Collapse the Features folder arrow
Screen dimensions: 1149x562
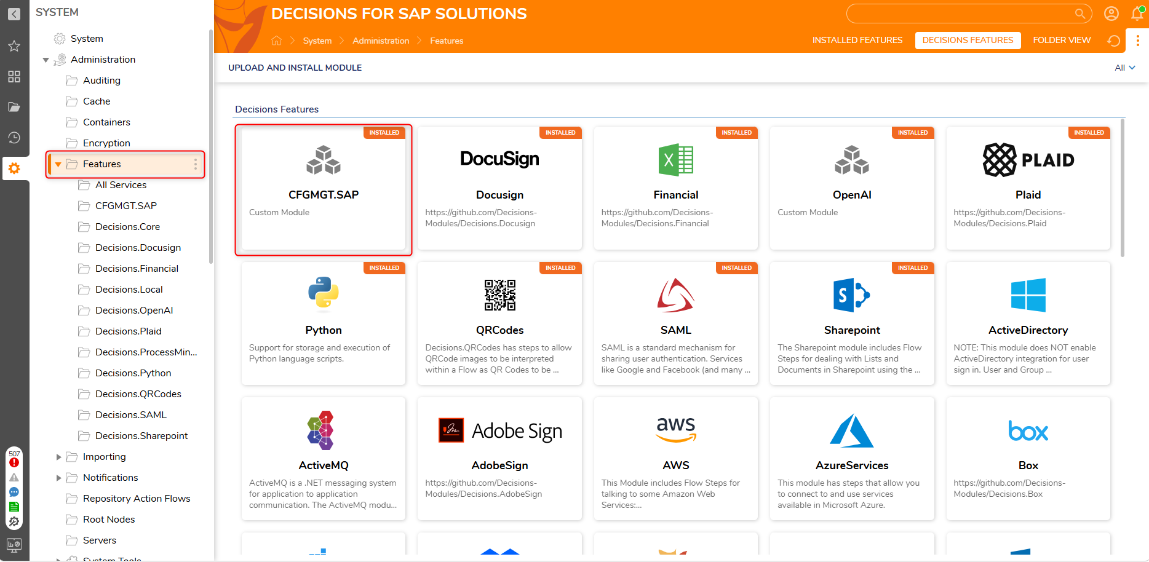pyautogui.click(x=58, y=164)
